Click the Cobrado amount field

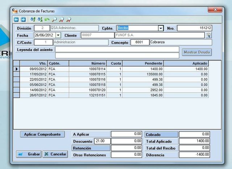click(194, 134)
